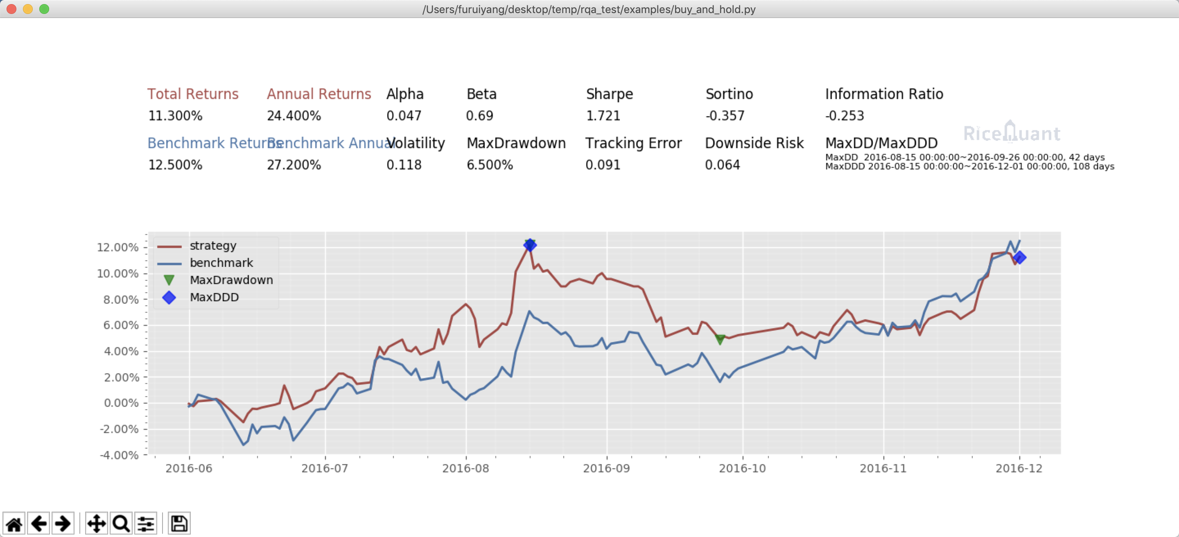Click the yellow minimize window button

coord(28,9)
